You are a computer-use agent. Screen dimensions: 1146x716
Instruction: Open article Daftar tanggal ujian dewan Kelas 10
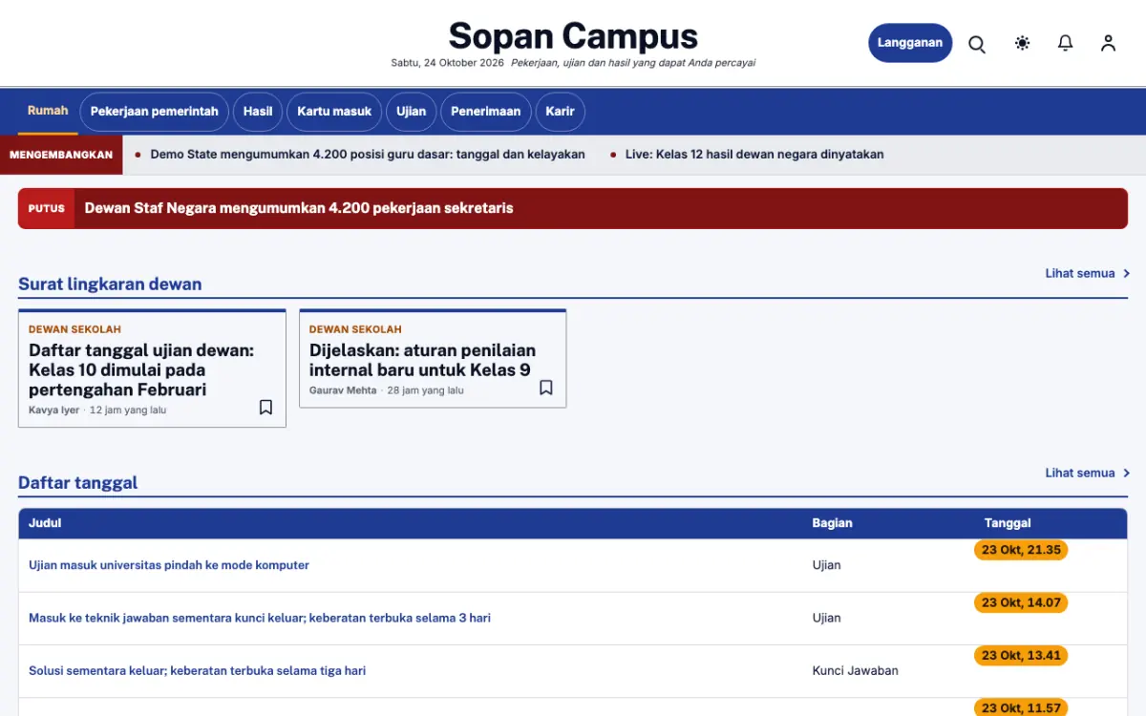click(x=141, y=369)
